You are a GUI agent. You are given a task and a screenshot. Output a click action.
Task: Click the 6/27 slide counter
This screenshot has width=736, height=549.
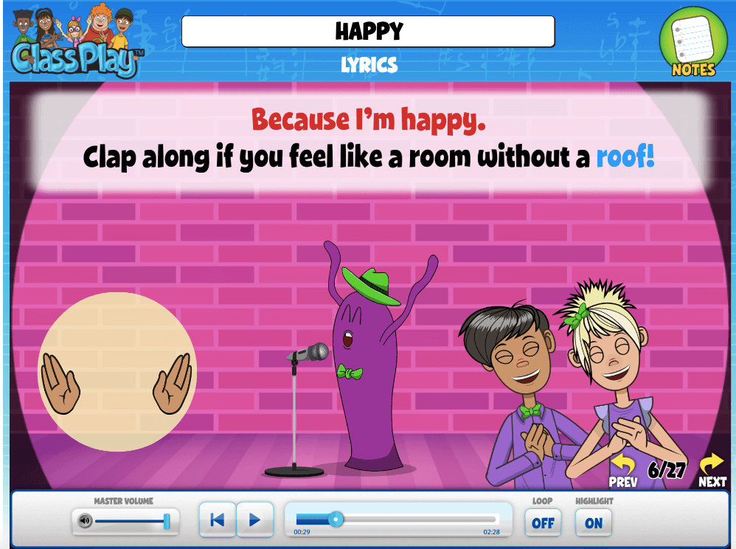click(x=667, y=469)
